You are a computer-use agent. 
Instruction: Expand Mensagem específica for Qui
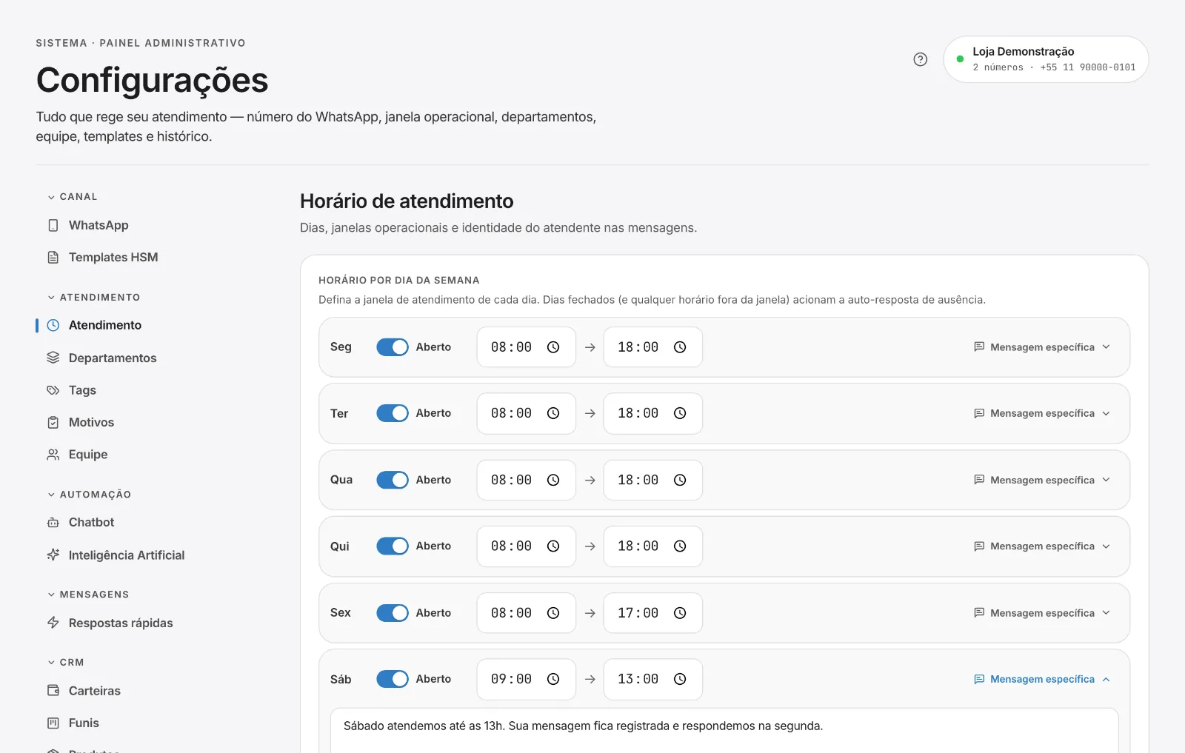1042,546
